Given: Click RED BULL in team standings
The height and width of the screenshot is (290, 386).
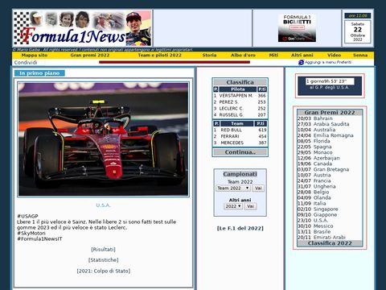Looking at the screenshot, I should tap(231, 130).
